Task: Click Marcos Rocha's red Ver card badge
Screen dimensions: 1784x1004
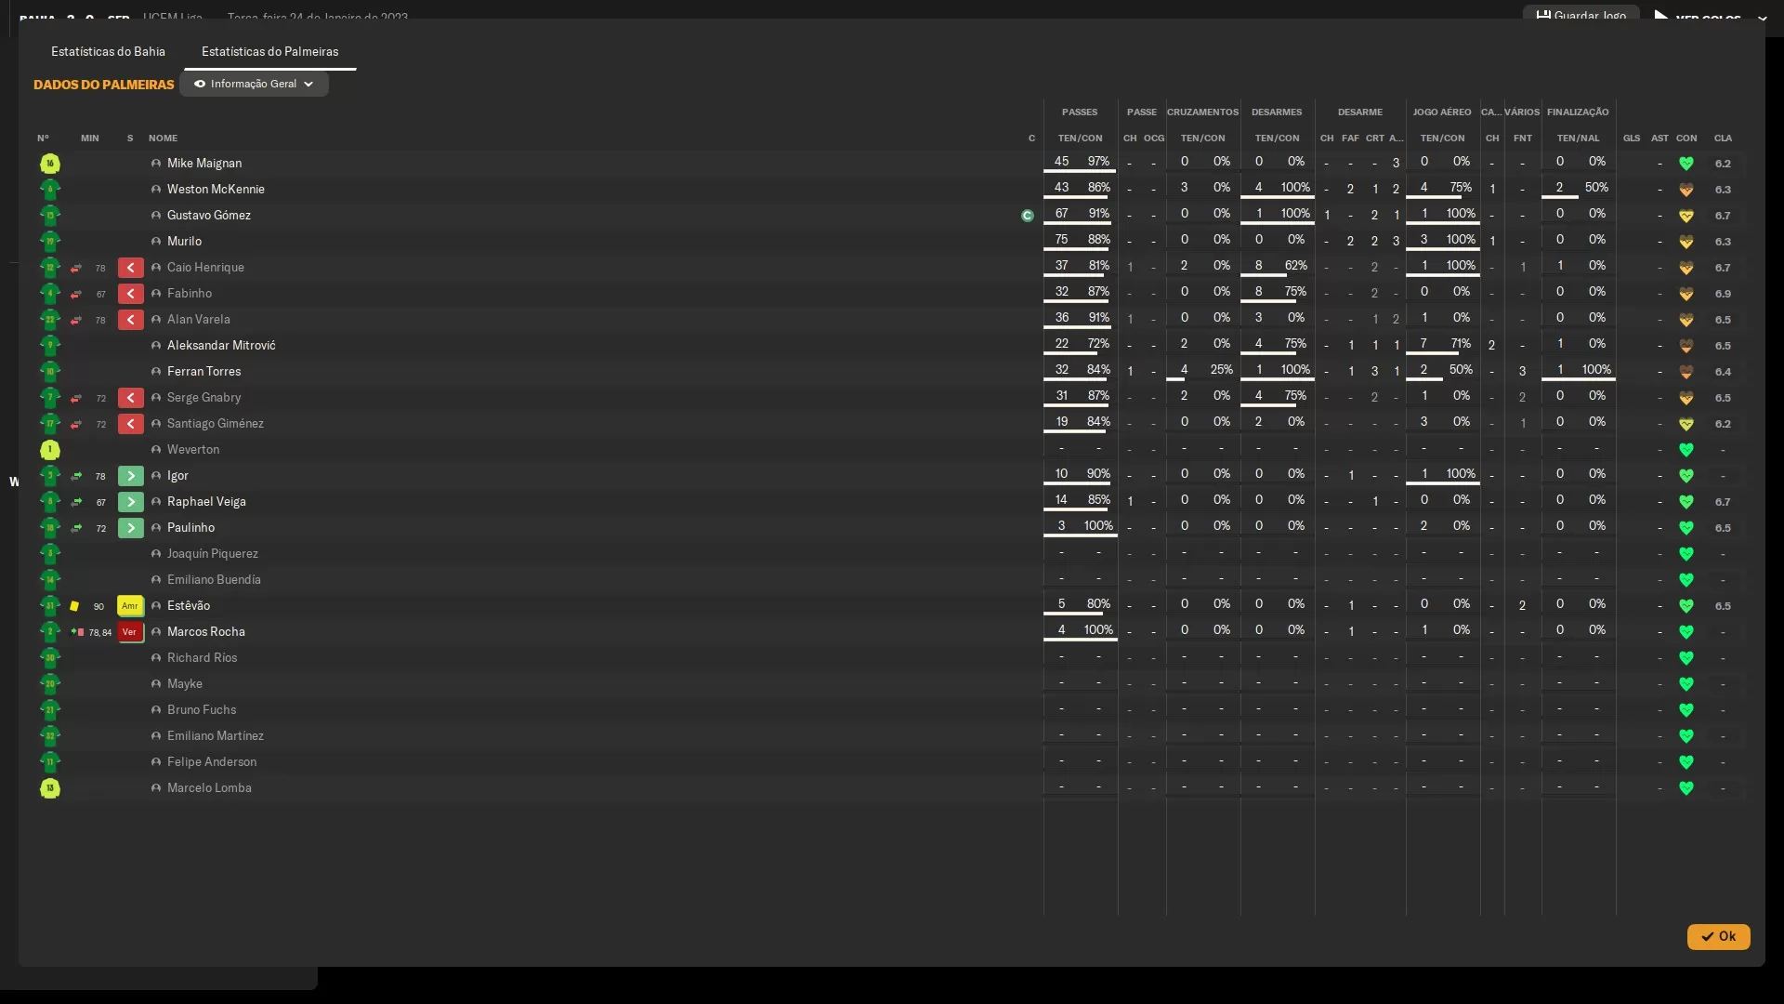Action: point(130,632)
